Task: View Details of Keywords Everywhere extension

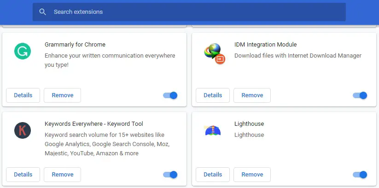Action: click(x=23, y=175)
